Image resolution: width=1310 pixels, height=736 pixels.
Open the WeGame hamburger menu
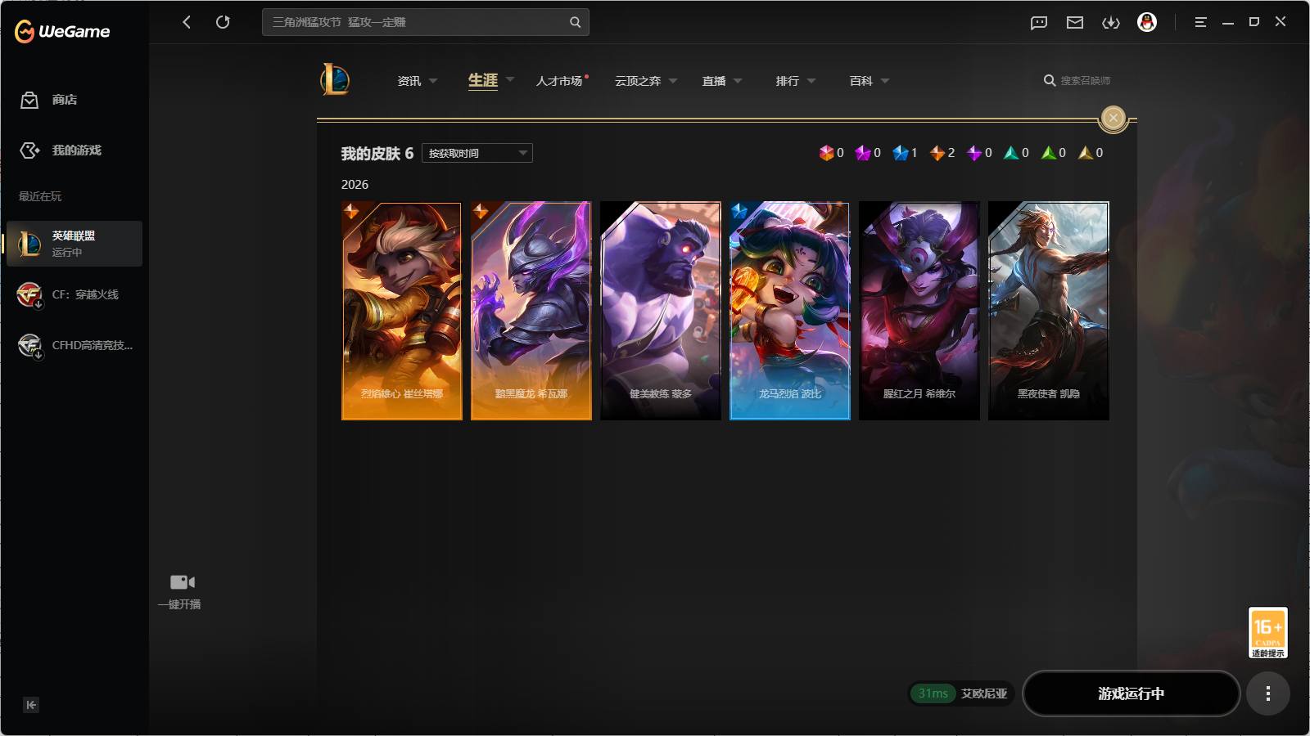pos(1200,22)
